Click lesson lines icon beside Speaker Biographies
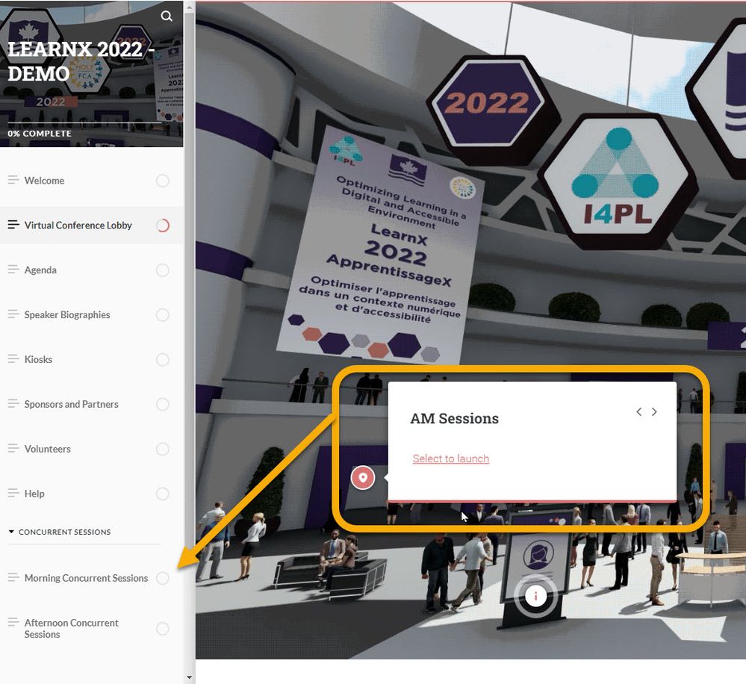 click(13, 314)
